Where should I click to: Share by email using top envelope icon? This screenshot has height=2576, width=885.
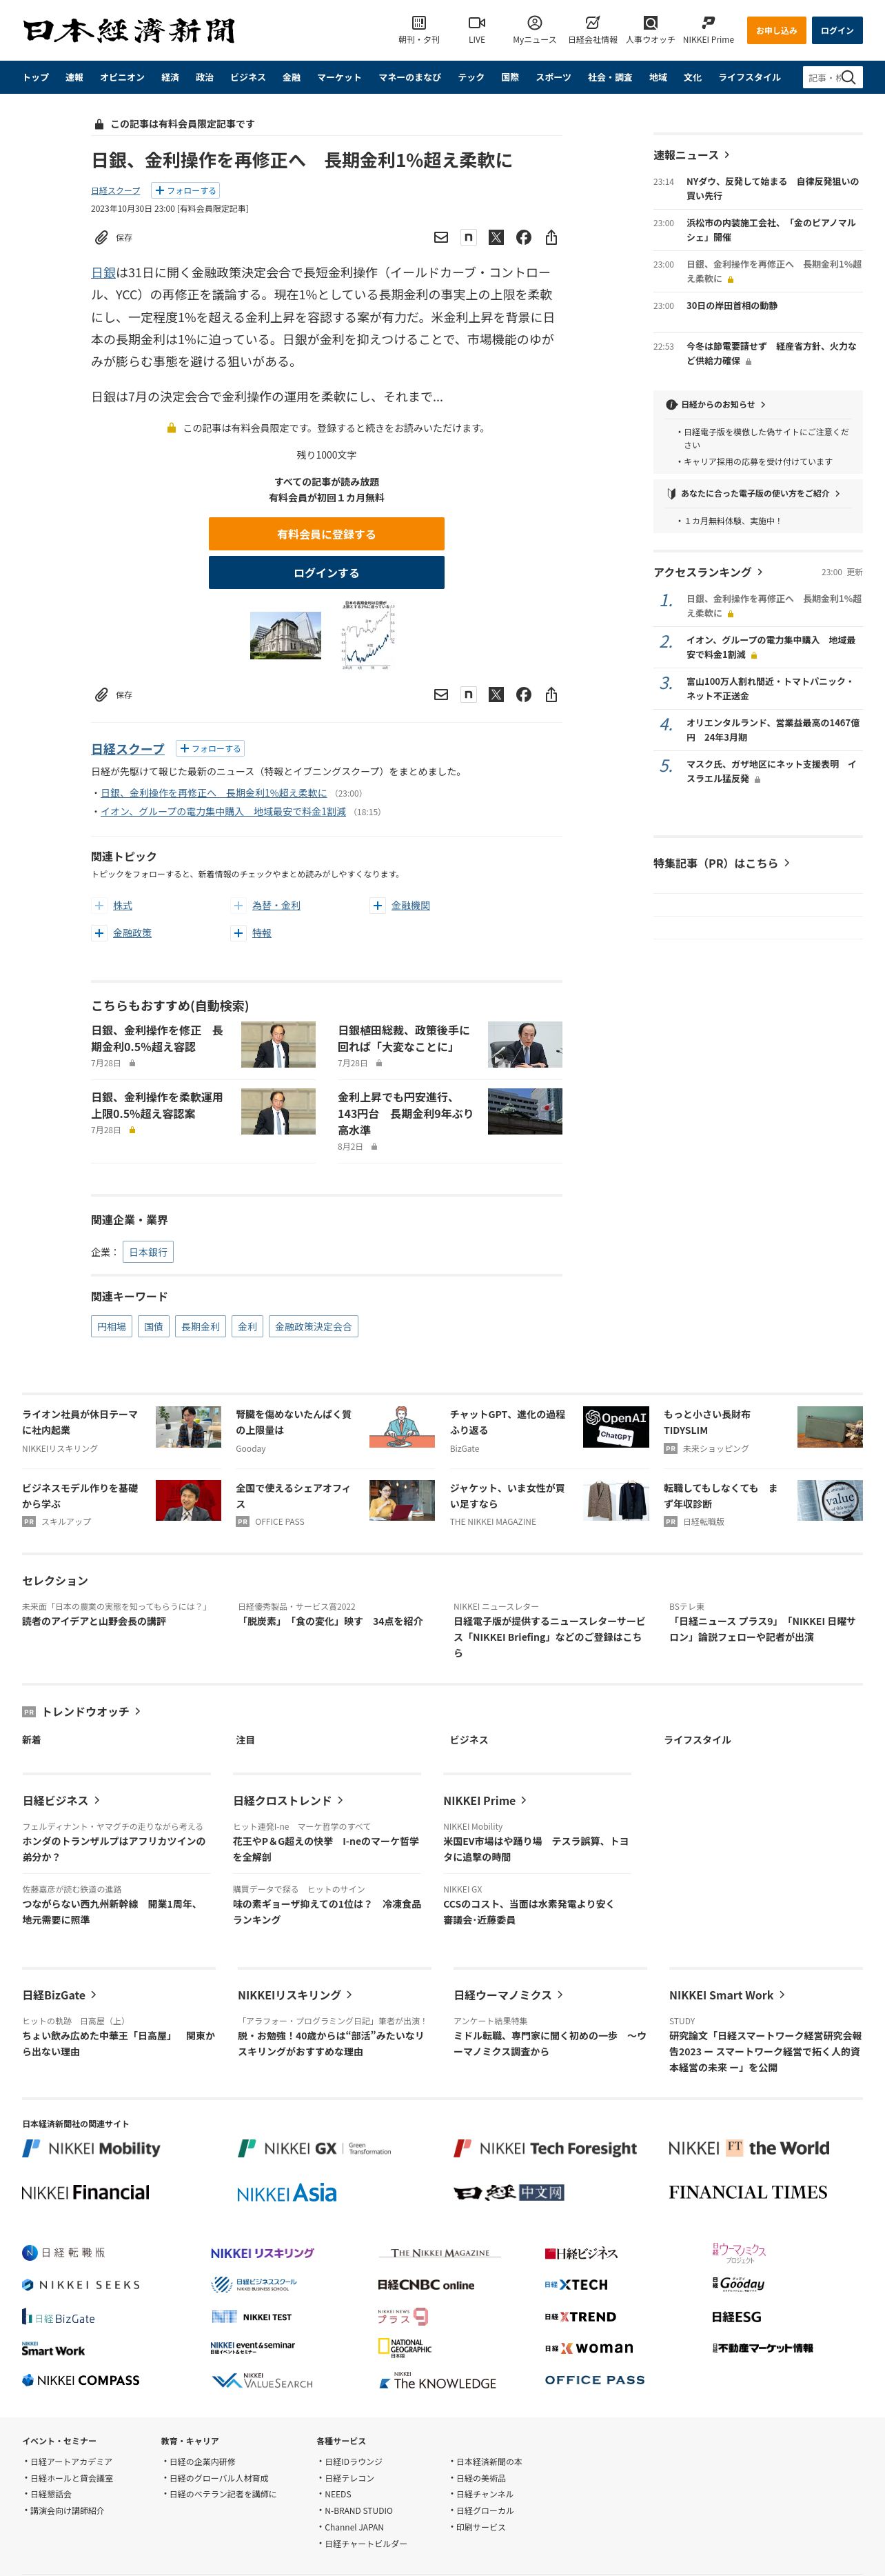pyautogui.click(x=440, y=237)
